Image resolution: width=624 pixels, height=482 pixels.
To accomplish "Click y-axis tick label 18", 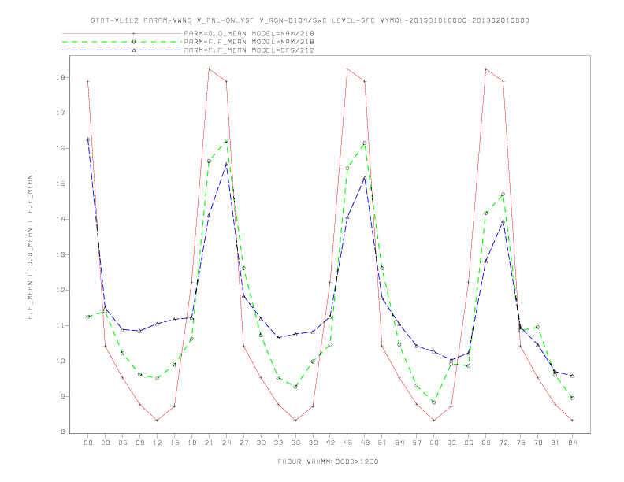I will coord(60,77).
